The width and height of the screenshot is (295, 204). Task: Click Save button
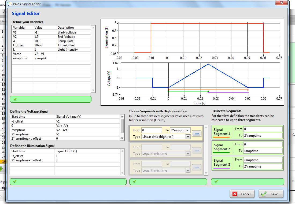(x=271, y=194)
